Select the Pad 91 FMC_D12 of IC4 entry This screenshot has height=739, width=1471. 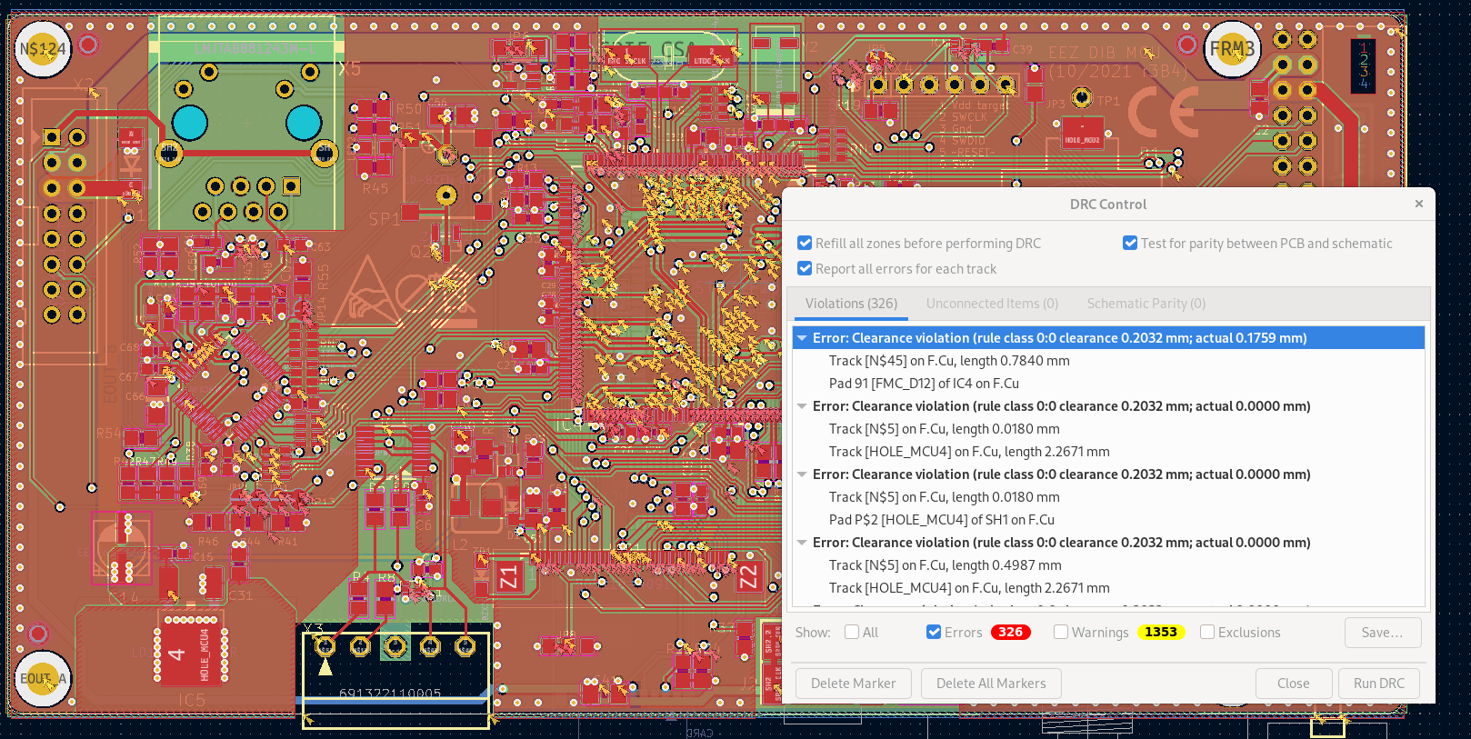923,384
